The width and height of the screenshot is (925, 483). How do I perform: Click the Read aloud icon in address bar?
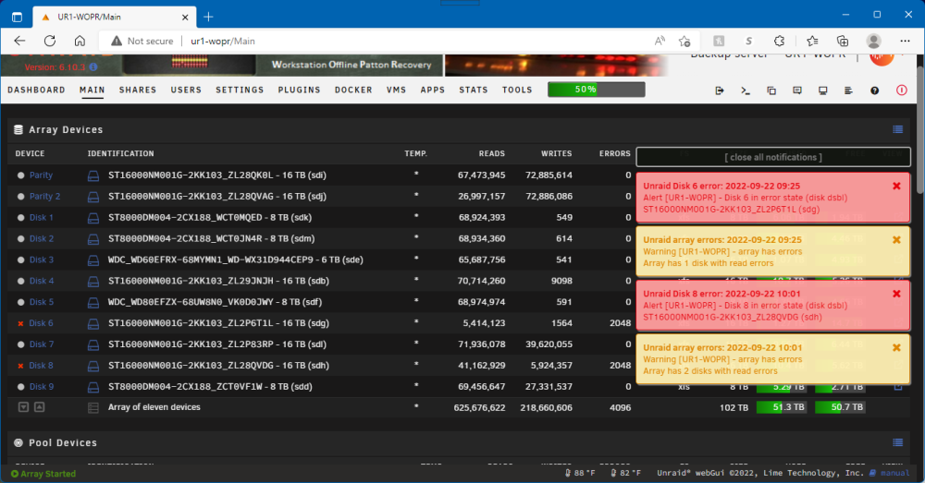pyautogui.click(x=660, y=41)
